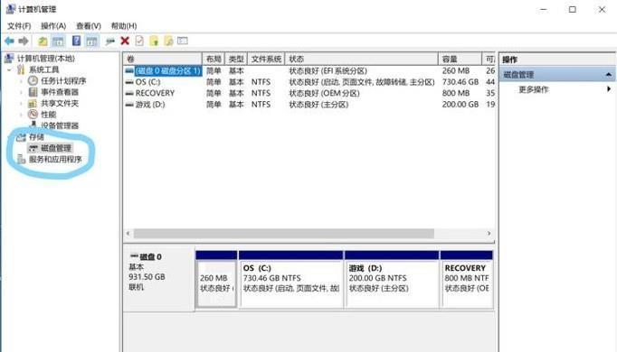The image size is (617, 352).
Task: Collapse the 磁盘管理 actions section
Action: (609, 75)
